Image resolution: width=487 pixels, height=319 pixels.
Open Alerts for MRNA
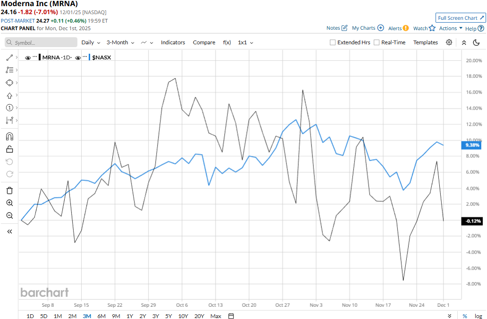point(398,28)
